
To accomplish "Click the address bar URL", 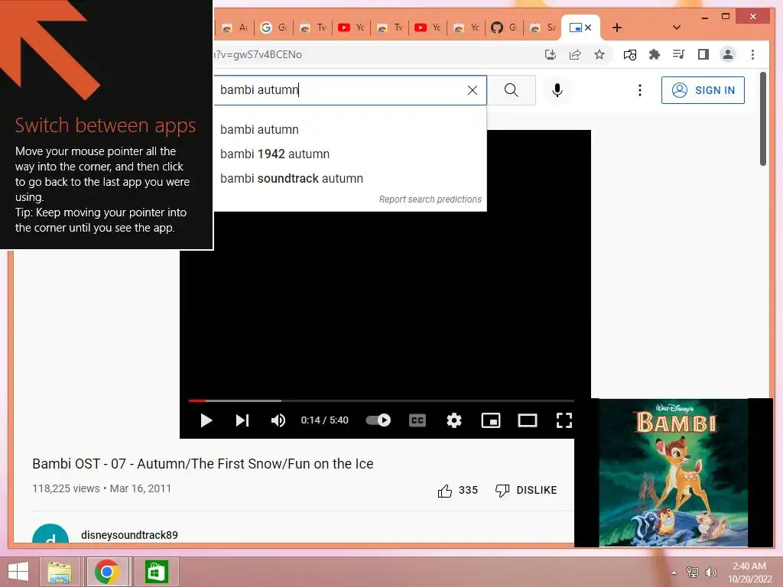I will click(258, 55).
